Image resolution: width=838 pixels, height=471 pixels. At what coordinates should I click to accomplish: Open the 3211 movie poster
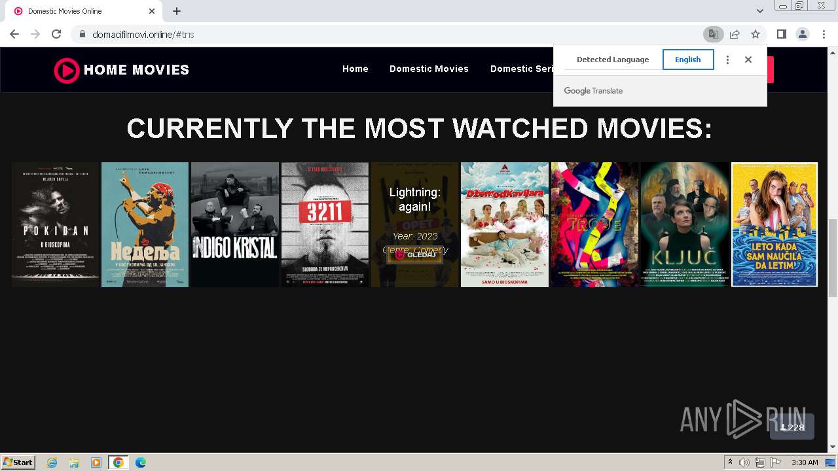[x=325, y=224]
